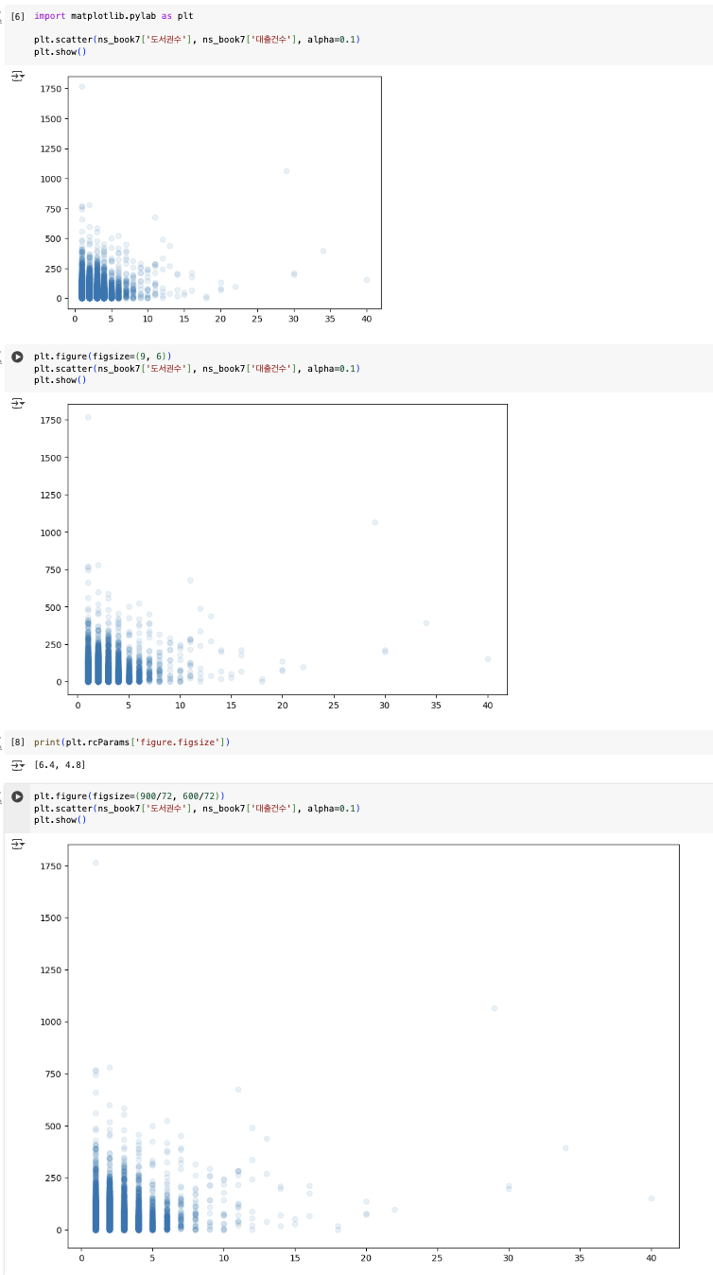This screenshot has width=713, height=1275.
Task: Click plt.scatter line in cell [6]
Action: point(197,39)
